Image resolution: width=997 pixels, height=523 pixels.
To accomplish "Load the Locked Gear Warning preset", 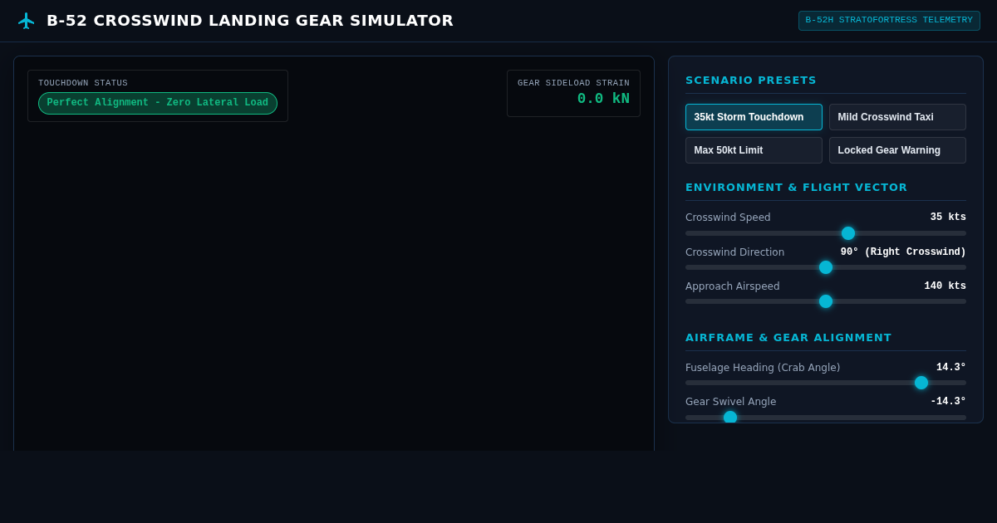I will 897,150.
